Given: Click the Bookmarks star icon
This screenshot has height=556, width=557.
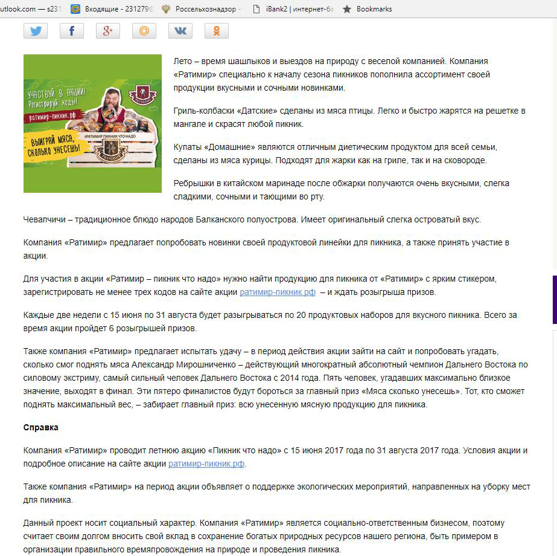Looking at the screenshot, I should 347,9.
